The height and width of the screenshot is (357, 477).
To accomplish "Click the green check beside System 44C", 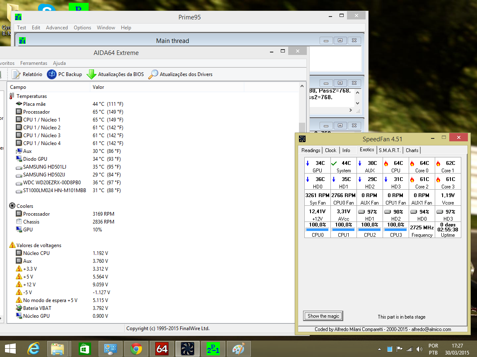I will (x=334, y=163).
